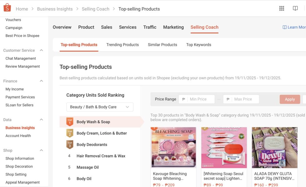306x187 pixels.
Task: Click the Top 2 rank badge
Action: (70, 133)
